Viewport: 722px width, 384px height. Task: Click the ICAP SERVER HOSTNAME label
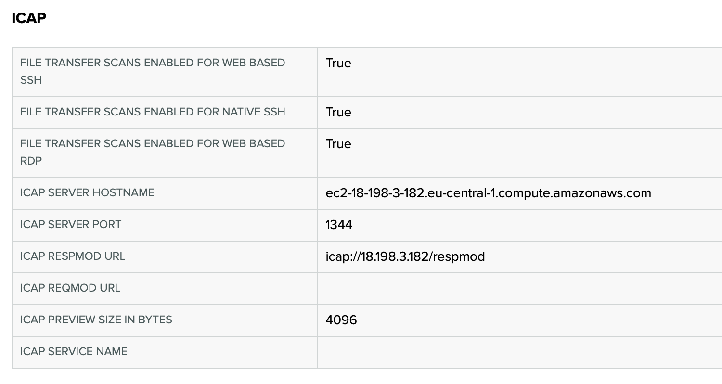[87, 192]
